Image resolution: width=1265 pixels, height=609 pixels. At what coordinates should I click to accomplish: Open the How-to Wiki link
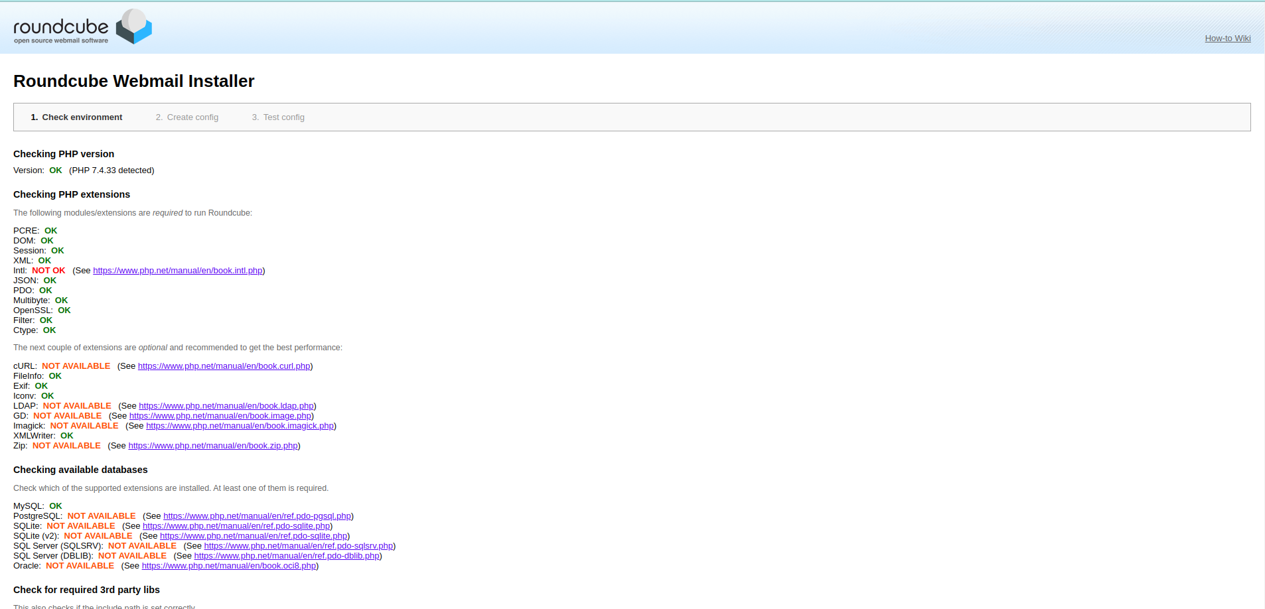pyautogui.click(x=1228, y=38)
